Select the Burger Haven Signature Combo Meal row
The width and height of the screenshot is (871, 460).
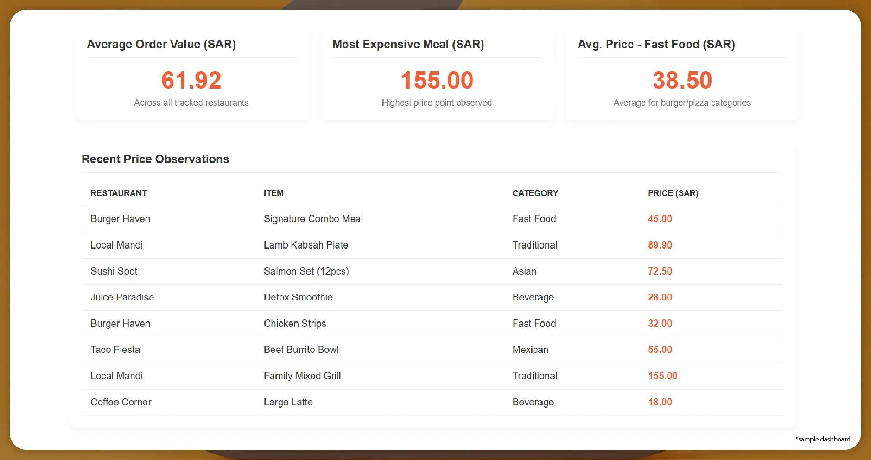point(313,218)
